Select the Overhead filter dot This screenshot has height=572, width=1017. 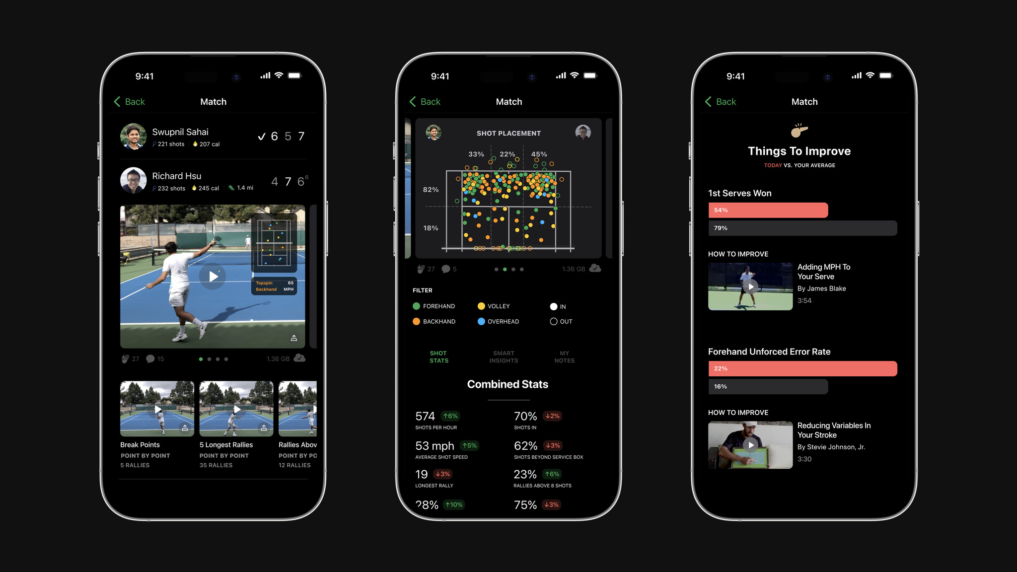(482, 321)
